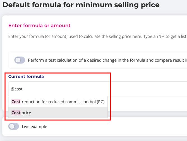Click the page title about minimum selling price

[x=81, y=5]
